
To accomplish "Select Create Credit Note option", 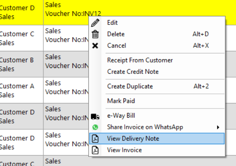I will (133, 72).
